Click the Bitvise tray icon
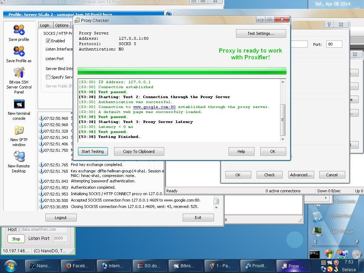Screen dimensions: 364x273 [330, 263]
